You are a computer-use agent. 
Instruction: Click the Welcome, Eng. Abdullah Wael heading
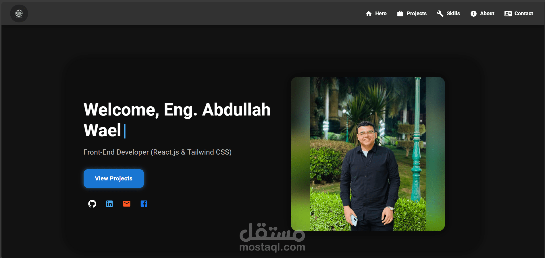[177, 120]
